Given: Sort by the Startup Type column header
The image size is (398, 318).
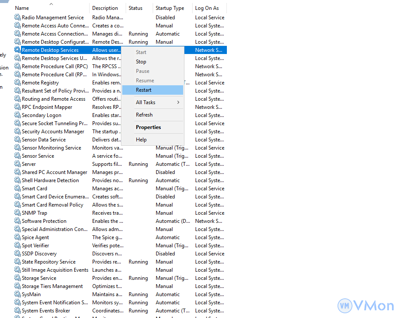Looking at the screenshot, I should pos(170,8).
